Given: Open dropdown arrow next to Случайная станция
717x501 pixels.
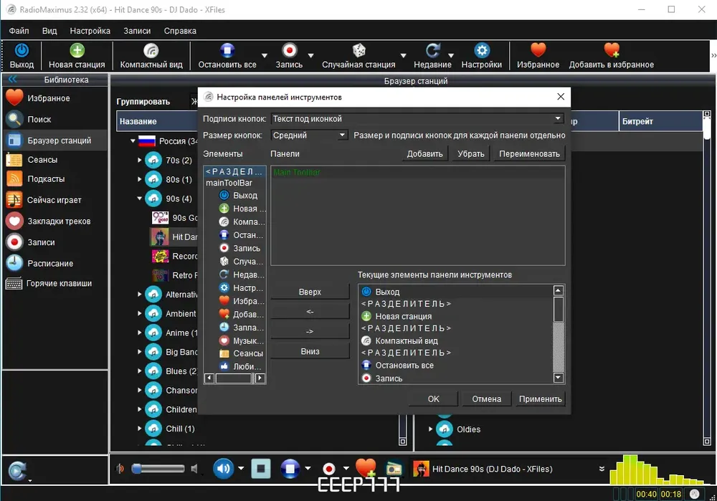Looking at the screenshot, I should tap(403, 55).
